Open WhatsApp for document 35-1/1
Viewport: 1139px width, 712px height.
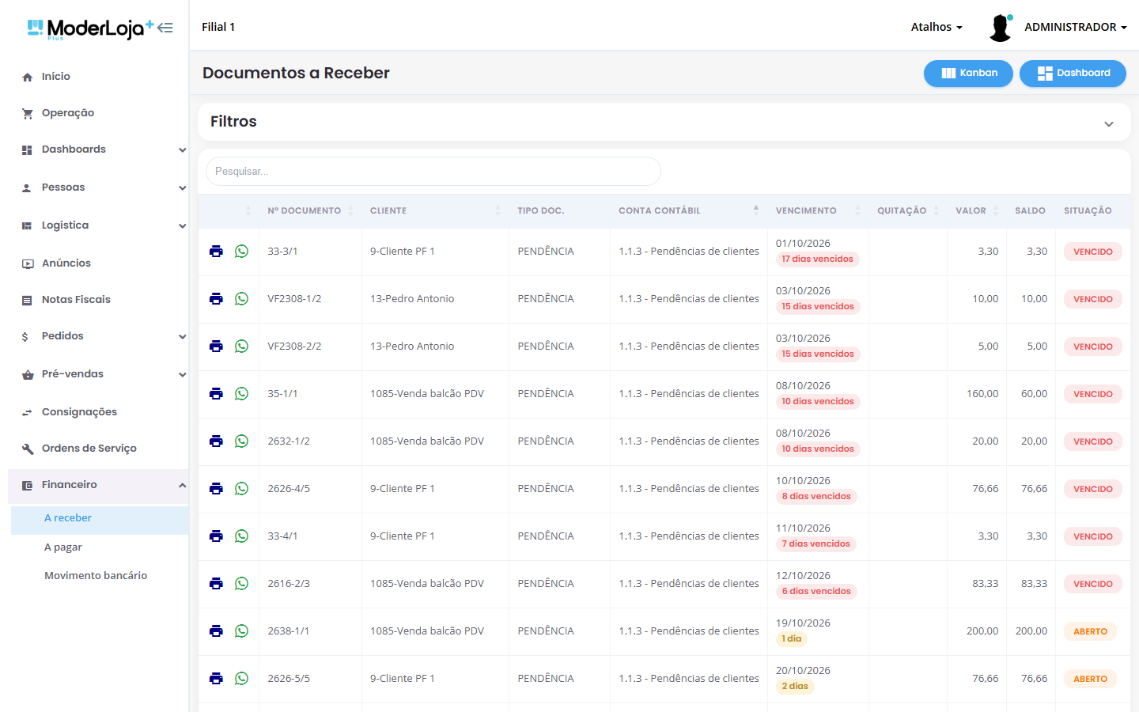tap(242, 393)
